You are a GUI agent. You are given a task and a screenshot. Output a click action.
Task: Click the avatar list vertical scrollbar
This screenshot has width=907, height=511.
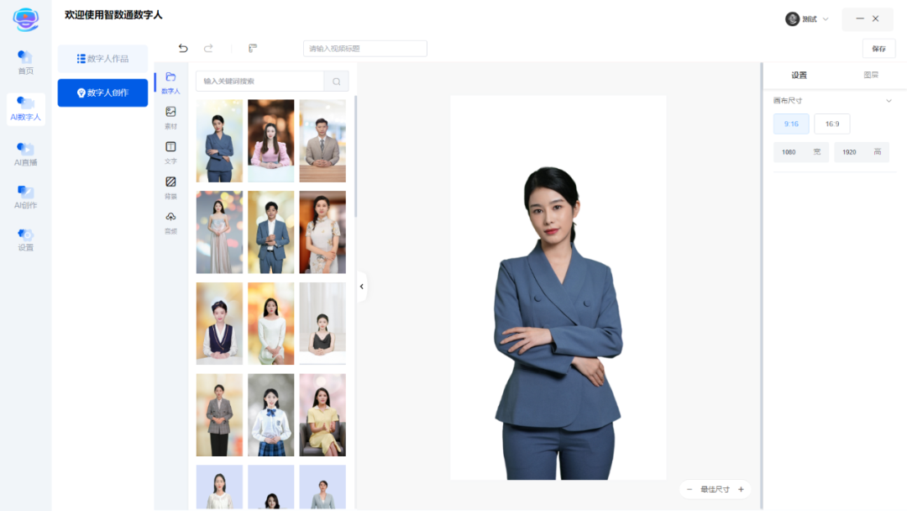point(355,156)
